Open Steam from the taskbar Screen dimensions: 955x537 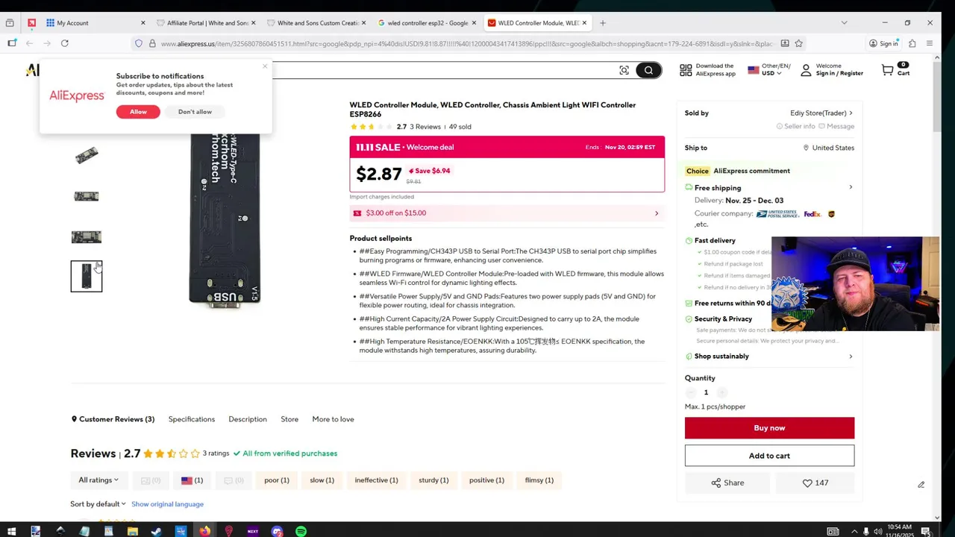pos(157,531)
